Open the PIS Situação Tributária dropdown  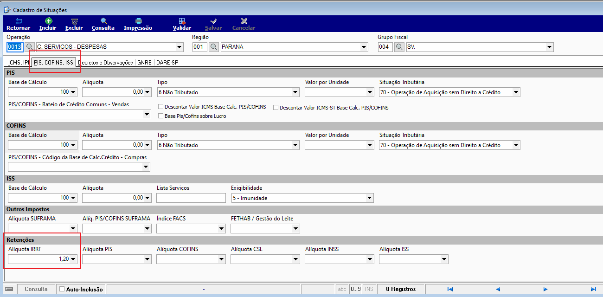click(516, 92)
